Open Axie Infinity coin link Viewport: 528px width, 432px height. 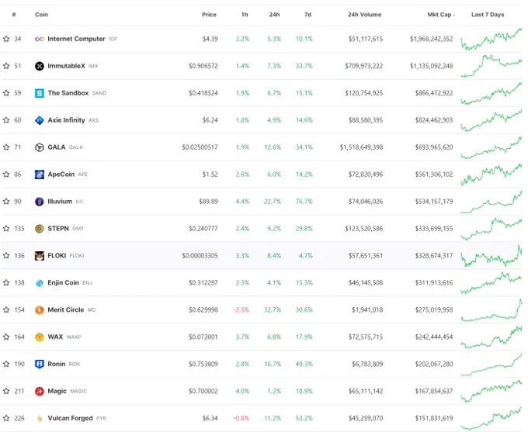click(x=66, y=120)
